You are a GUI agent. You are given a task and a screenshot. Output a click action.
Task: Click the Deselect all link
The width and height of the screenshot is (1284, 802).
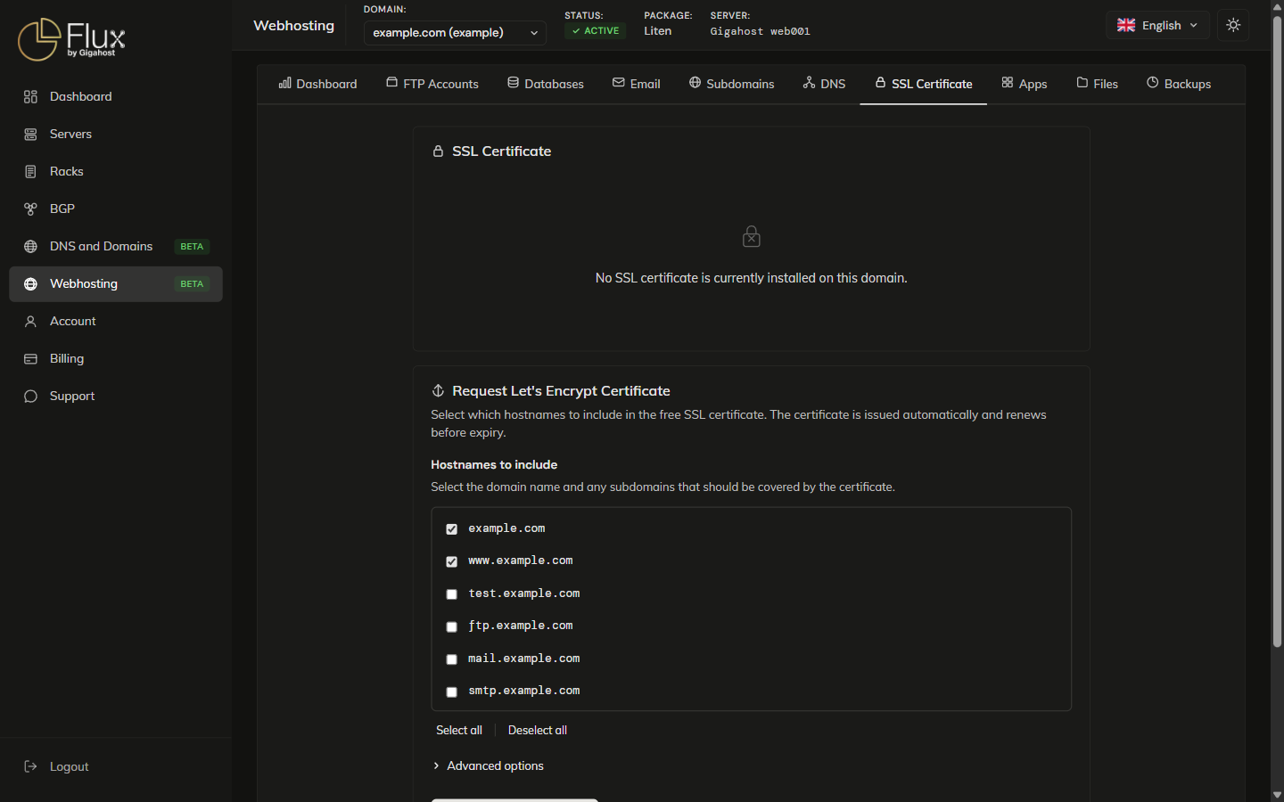(538, 730)
